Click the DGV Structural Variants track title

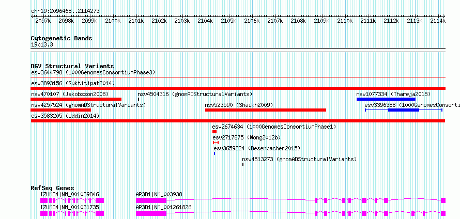tap(72, 66)
